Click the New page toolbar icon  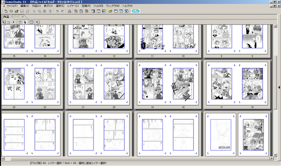tap(6, 11)
